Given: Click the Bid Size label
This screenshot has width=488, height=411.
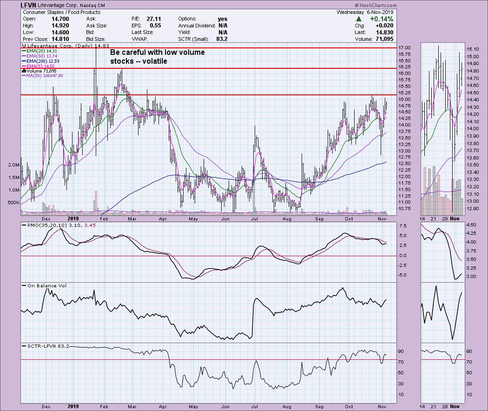Looking at the screenshot, I should click(96, 39).
